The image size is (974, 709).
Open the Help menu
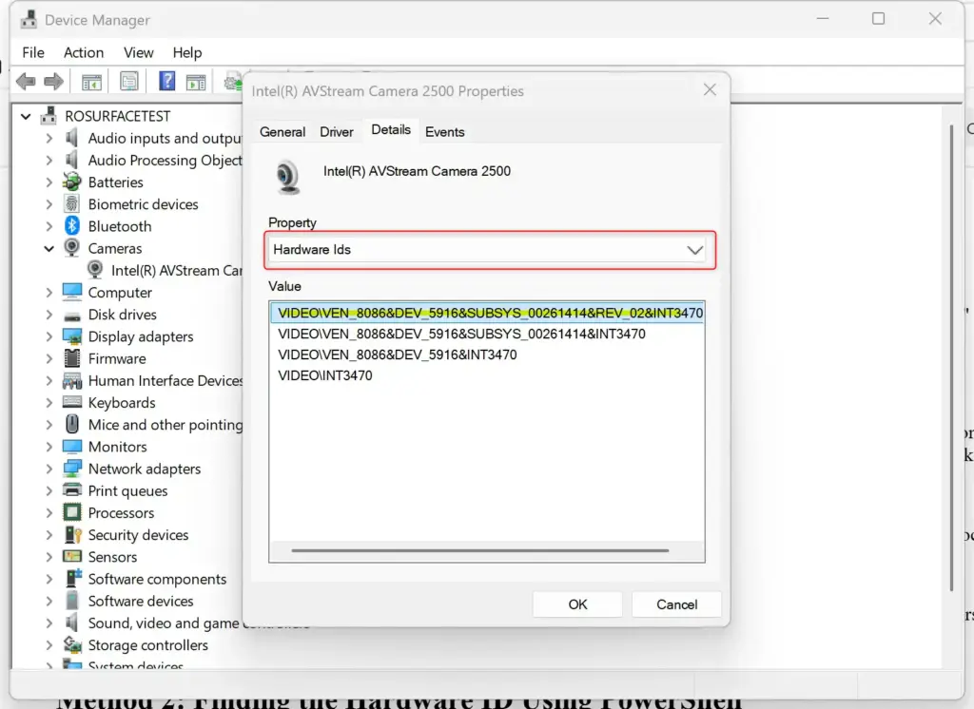point(187,53)
